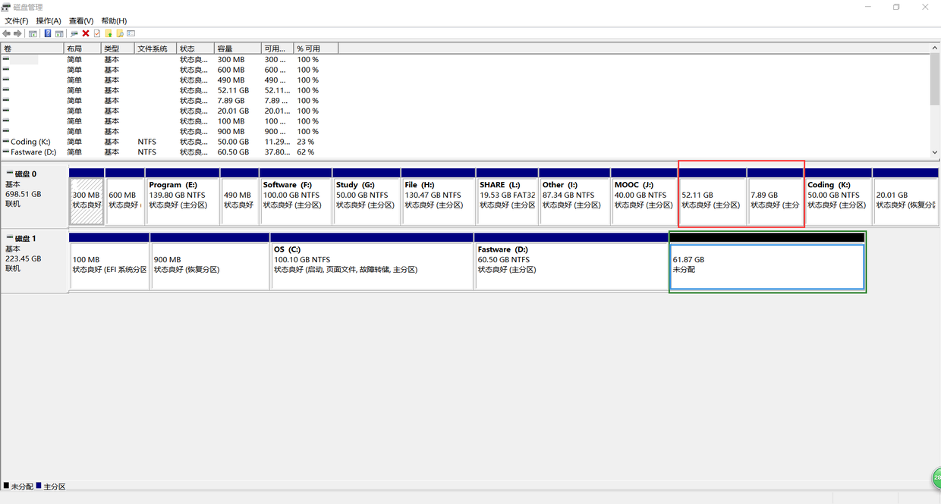Image resolution: width=941 pixels, height=504 pixels.
Task: Click the 文件系统 column header
Action: click(x=155, y=49)
